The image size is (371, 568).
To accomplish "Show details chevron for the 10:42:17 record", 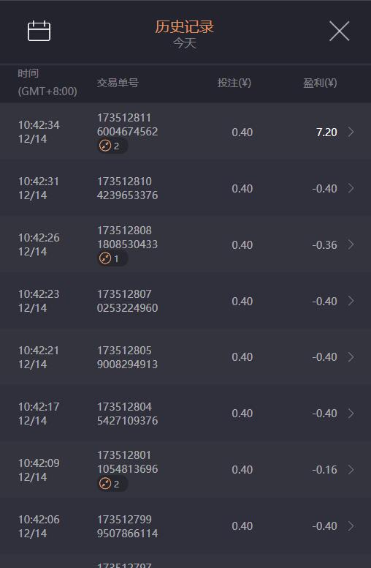I will point(351,414).
